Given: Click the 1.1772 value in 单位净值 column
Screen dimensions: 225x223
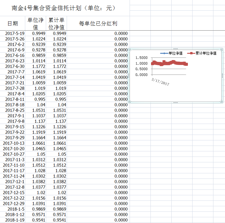Looking at the screenshot, I should pyautogui.click(x=36, y=66).
